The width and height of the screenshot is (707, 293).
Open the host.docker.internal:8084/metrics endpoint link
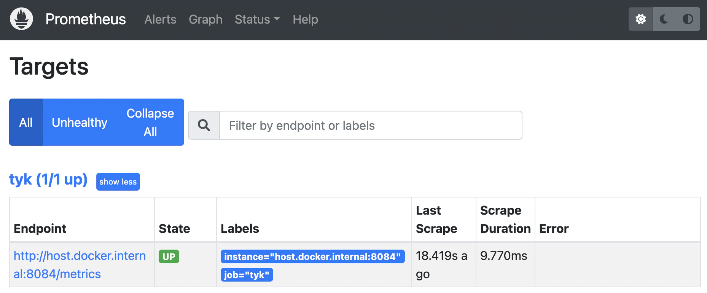[x=80, y=264]
